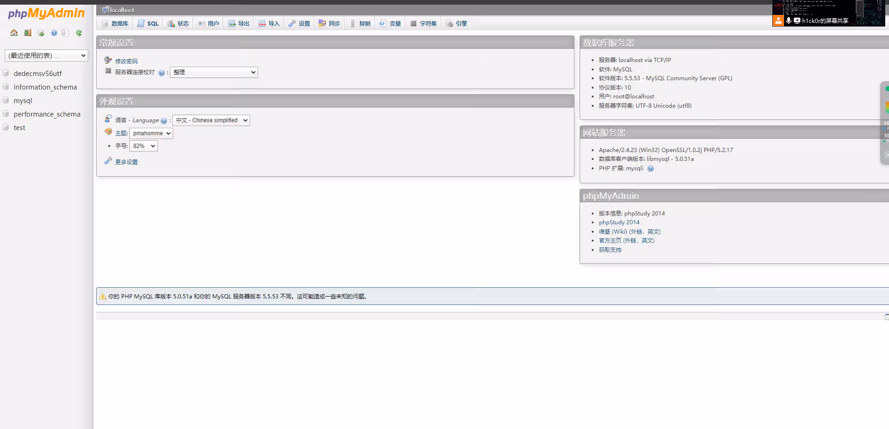Open the 导出 export tab

pyautogui.click(x=239, y=23)
